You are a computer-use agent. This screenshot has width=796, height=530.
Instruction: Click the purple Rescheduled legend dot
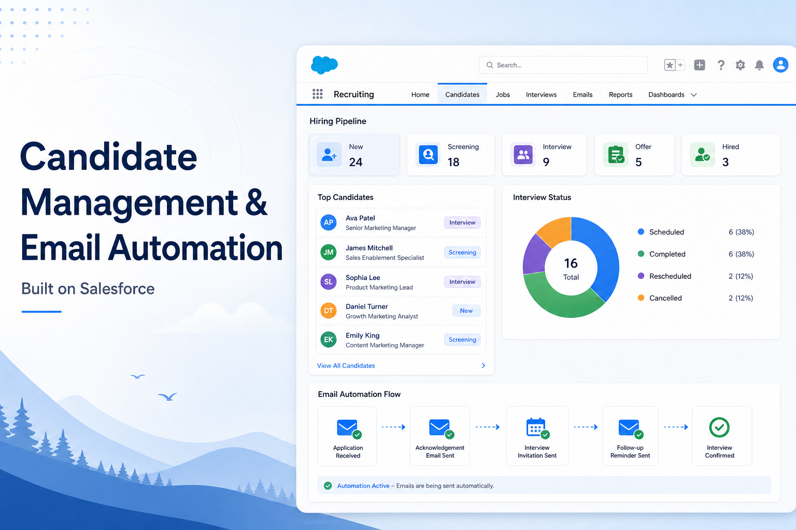tap(641, 276)
